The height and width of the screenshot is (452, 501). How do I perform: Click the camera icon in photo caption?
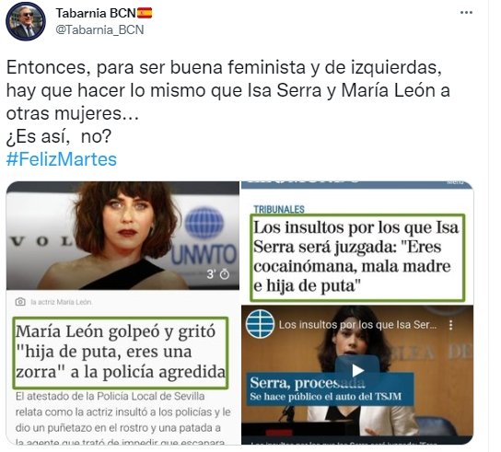pos(20,302)
